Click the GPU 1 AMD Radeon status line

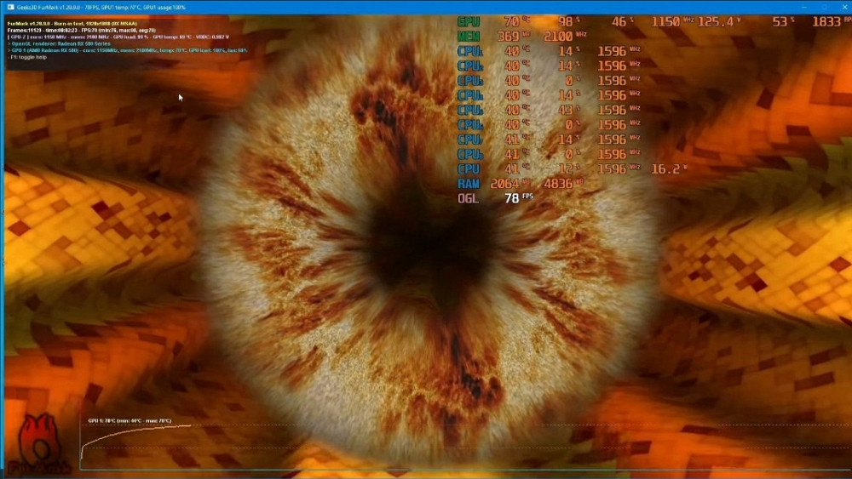coord(126,50)
